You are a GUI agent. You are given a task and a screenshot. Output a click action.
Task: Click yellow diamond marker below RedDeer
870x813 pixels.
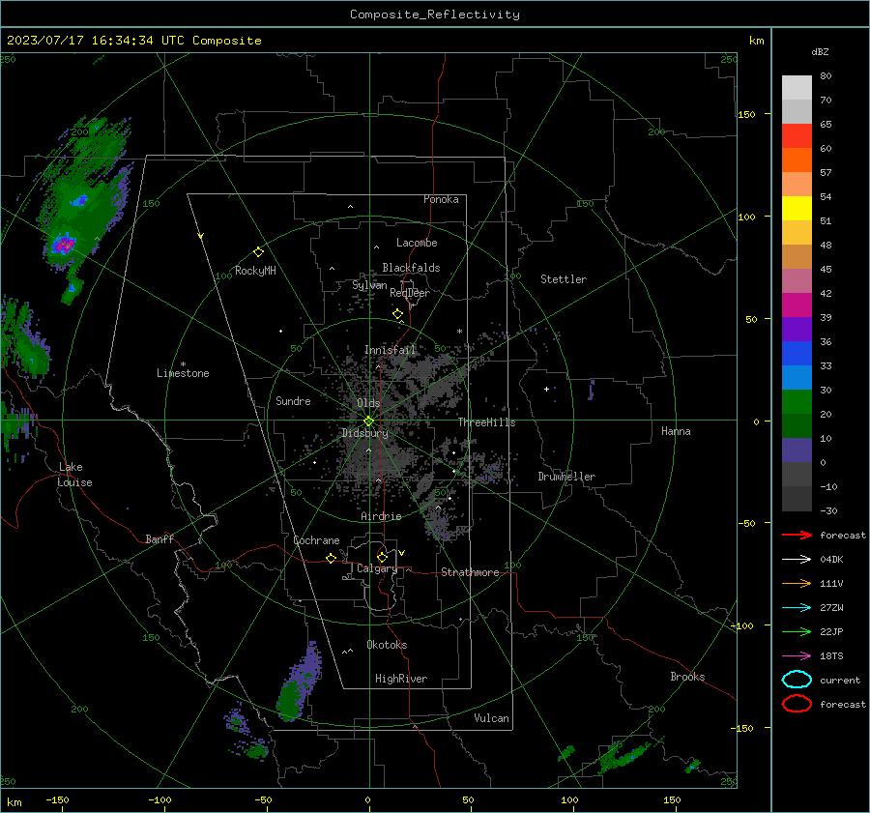pyautogui.click(x=398, y=314)
